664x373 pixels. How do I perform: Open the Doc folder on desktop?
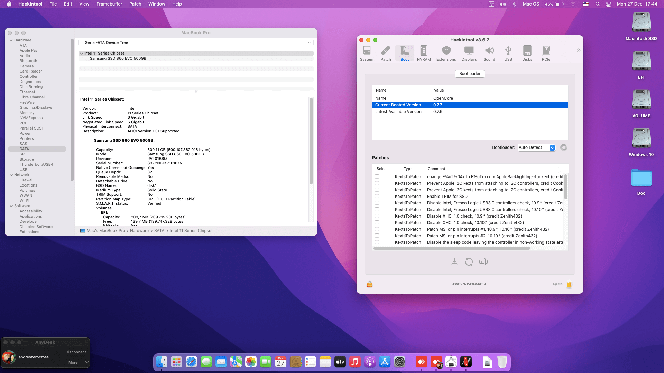pos(641,182)
